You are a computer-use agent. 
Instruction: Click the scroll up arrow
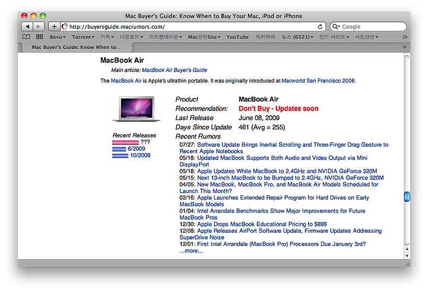click(407, 249)
